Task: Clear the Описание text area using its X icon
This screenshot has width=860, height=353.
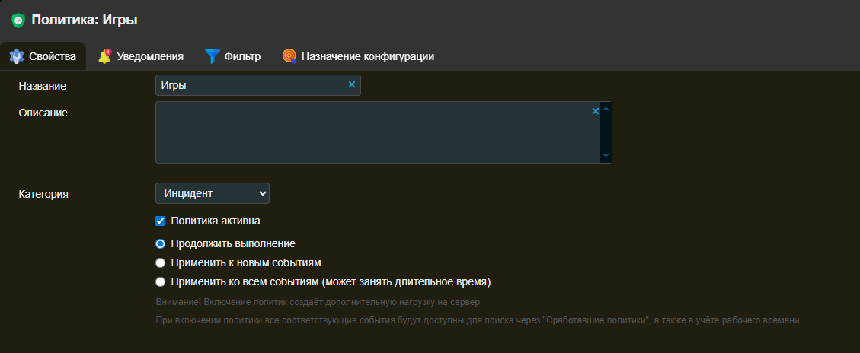Action: tap(596, 111)
